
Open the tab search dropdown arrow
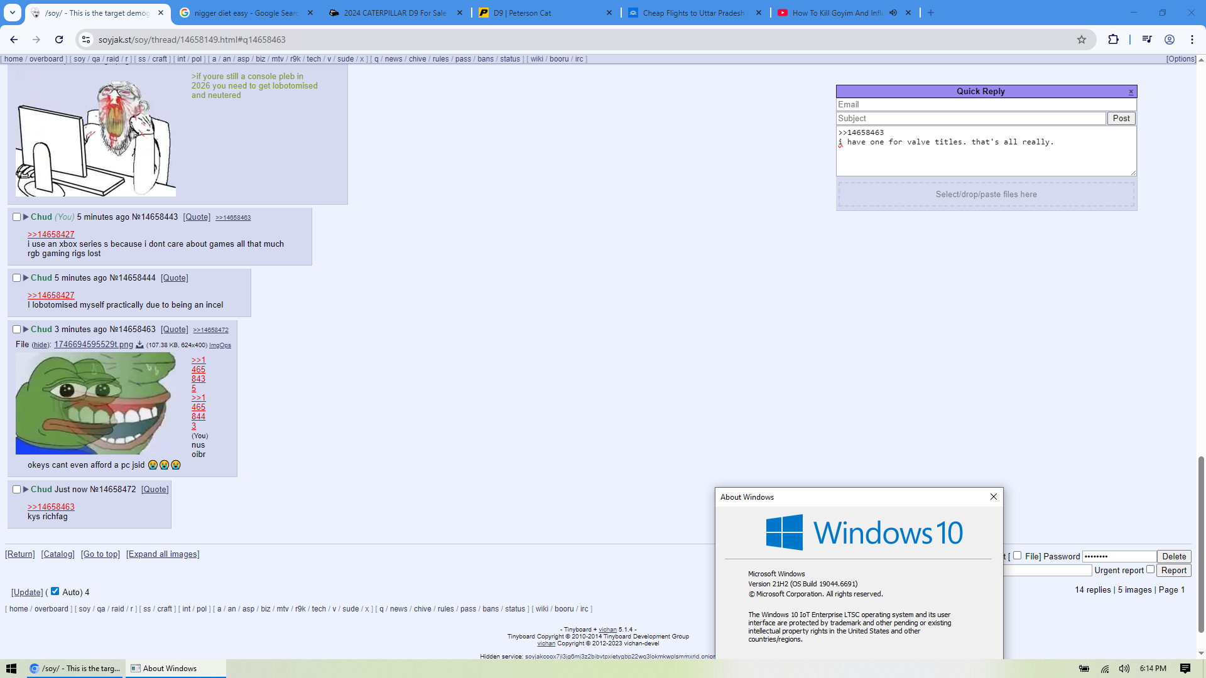click(13, 13)
